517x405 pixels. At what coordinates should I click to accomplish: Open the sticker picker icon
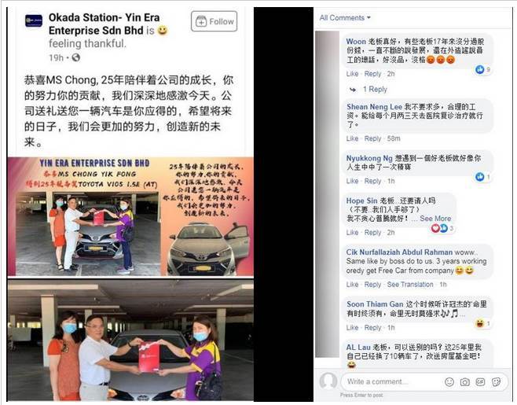[496, 382]
